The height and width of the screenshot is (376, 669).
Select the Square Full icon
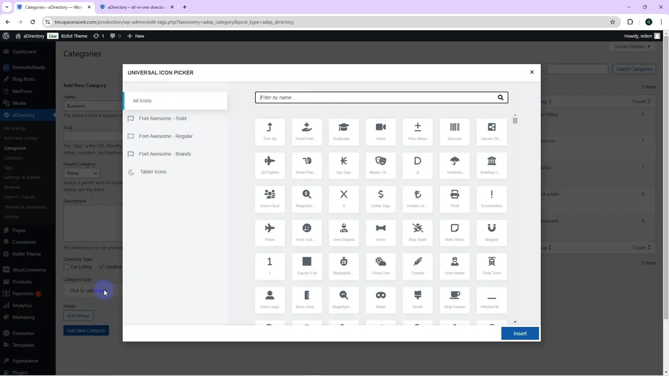point(307,266)
